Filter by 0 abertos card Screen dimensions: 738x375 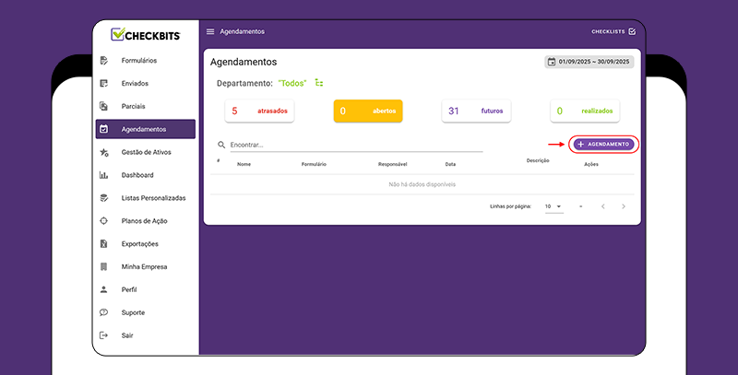368,111
